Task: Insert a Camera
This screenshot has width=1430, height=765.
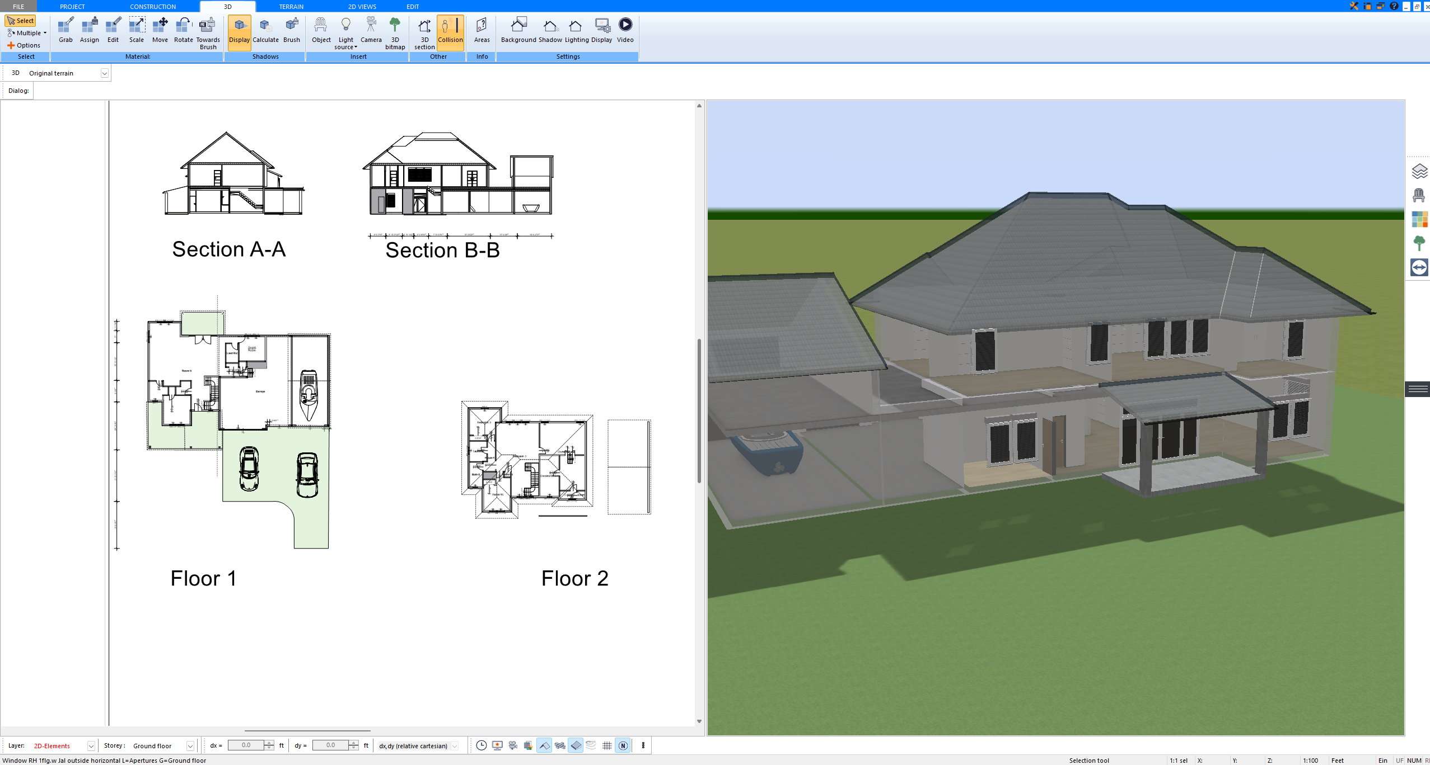Action: pos(371,30)
